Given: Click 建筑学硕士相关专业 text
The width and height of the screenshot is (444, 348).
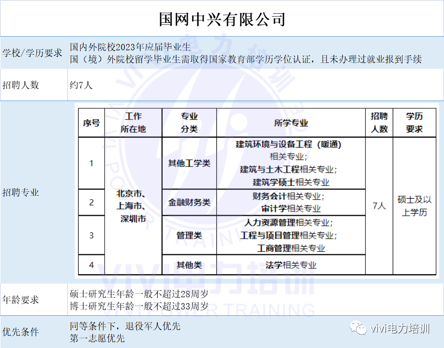Looking at the screenshot, I should point(291,182).
